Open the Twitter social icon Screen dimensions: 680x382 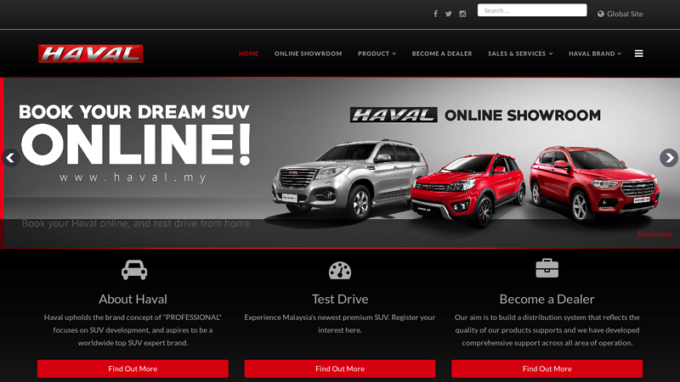449,14
